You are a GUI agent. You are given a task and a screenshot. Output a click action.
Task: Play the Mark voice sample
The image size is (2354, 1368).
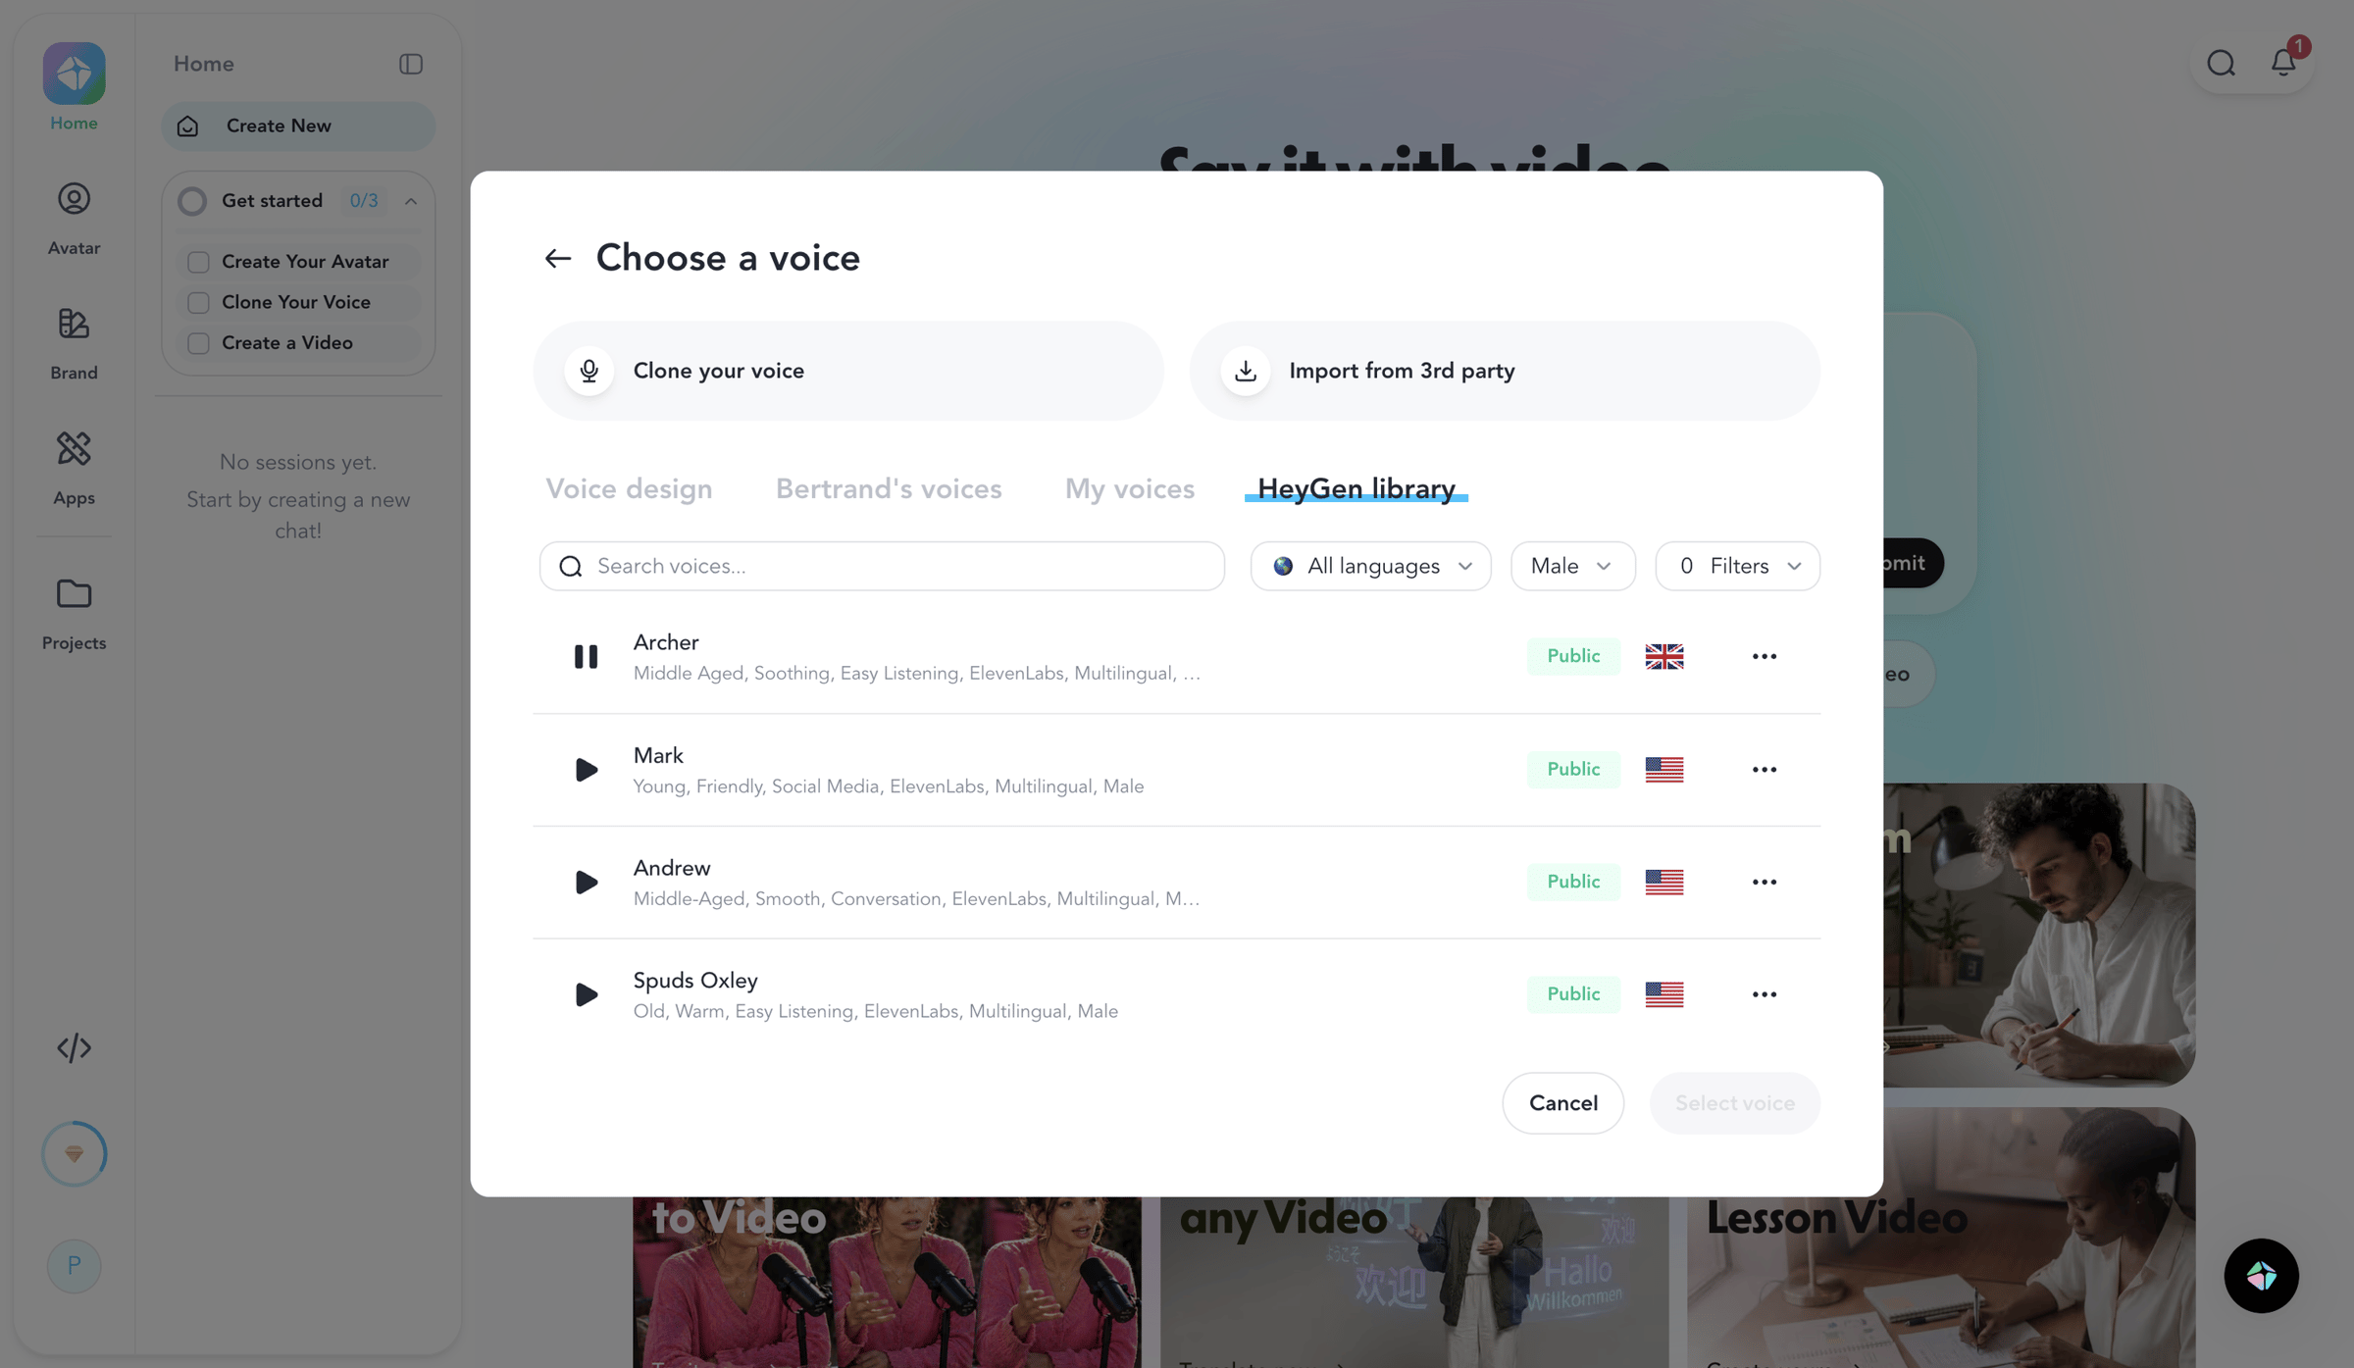coord(586,769)
